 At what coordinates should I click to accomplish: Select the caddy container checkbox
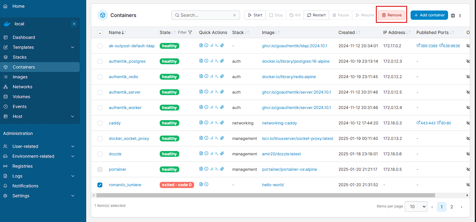[100, 123]
